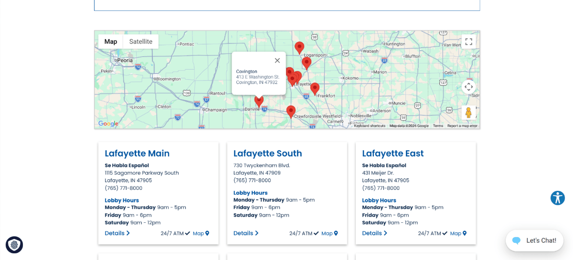Switch to Satellite view tab

141,42
